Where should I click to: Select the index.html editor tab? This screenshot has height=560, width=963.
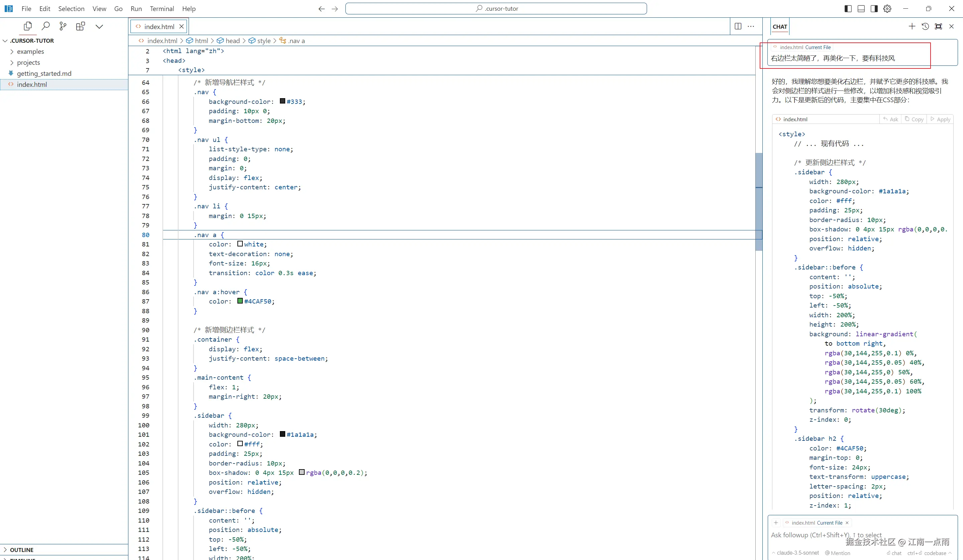[159, 26]
